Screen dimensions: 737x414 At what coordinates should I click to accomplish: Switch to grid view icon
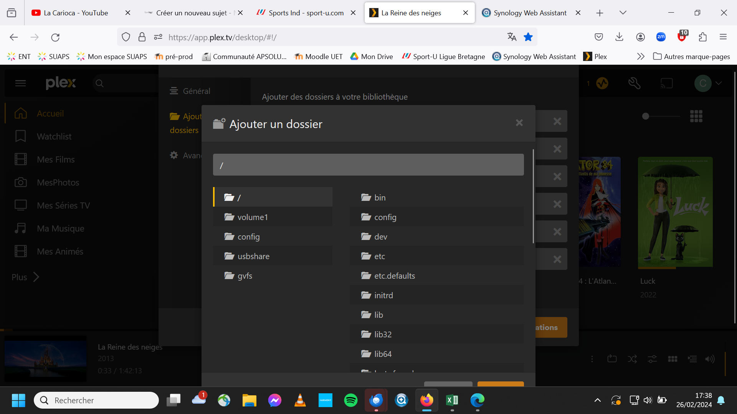click(696, 116)
